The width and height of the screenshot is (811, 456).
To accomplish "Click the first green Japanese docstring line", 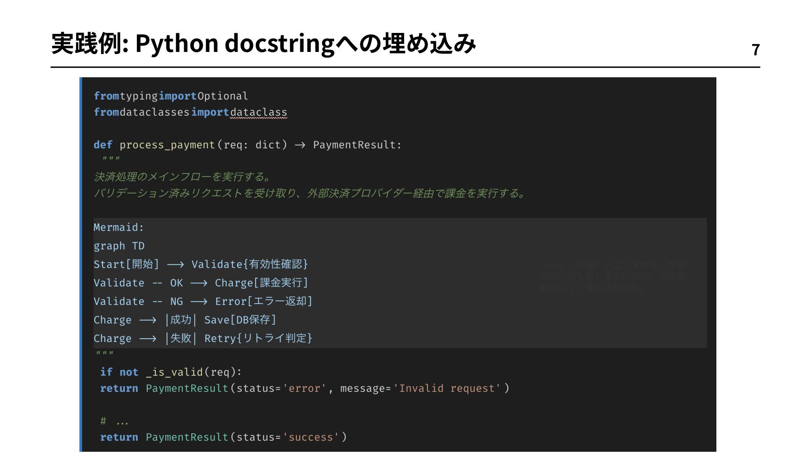I will pos(182,176).
